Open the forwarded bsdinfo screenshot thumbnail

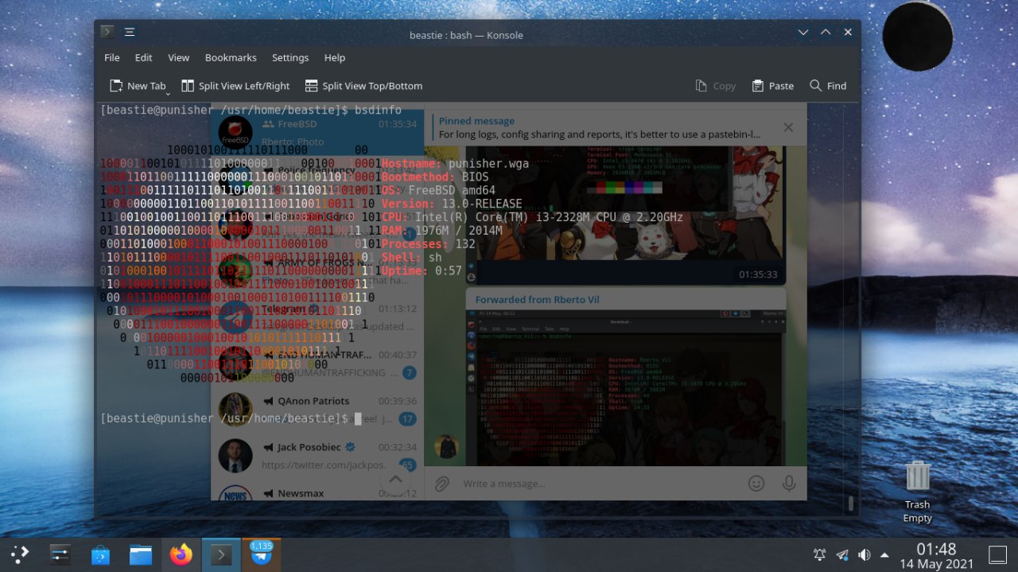tap(626, 388)
